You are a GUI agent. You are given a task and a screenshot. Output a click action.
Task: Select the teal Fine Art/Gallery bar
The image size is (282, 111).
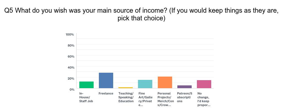[x=145, y=84]
